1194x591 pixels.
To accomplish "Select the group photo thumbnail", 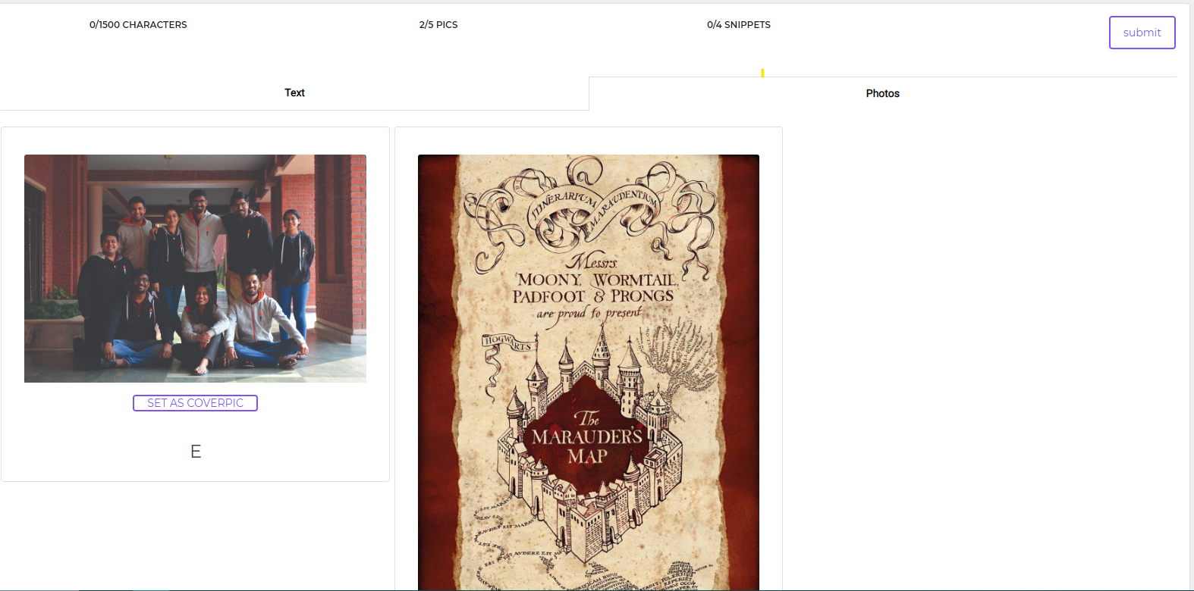I will pyautogui.click(x=195, y=268).
